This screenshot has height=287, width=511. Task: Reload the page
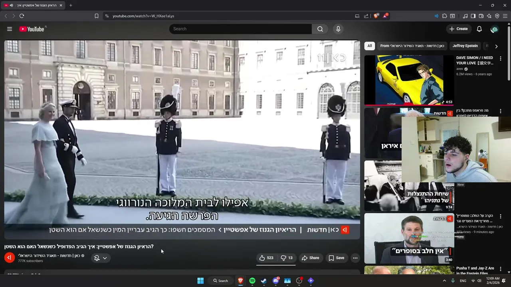pos(22,16)
